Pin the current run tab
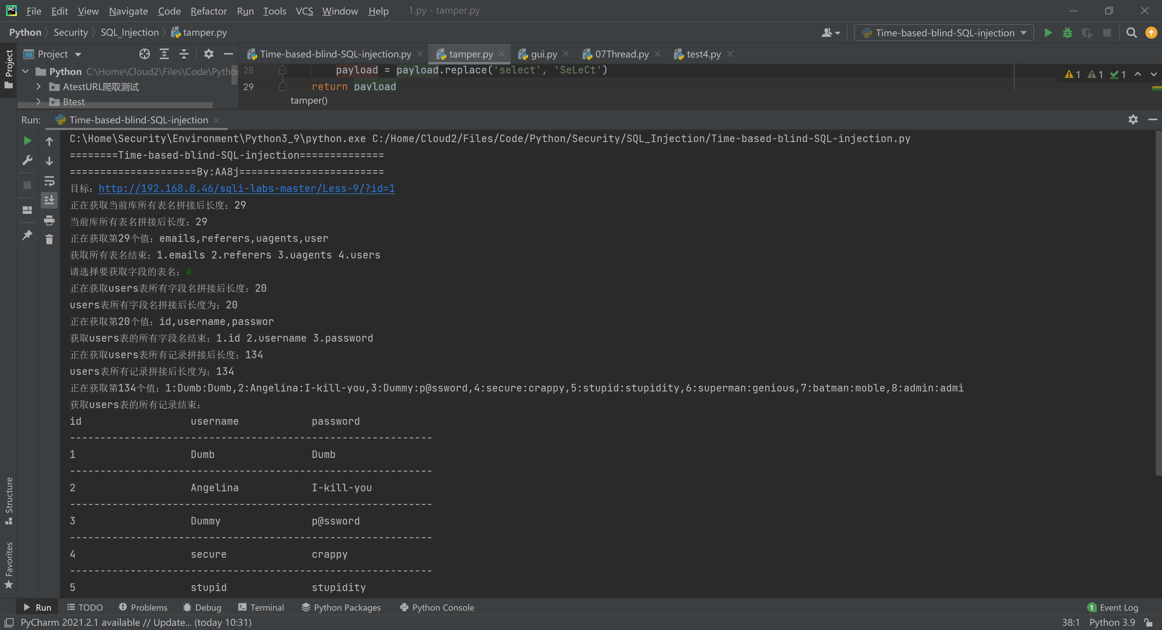The width and height of the screenshot is (1162, 630). (27, 235)
